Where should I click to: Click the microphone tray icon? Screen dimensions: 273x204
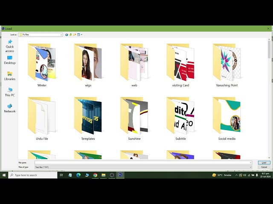click(x=257, y=175)
